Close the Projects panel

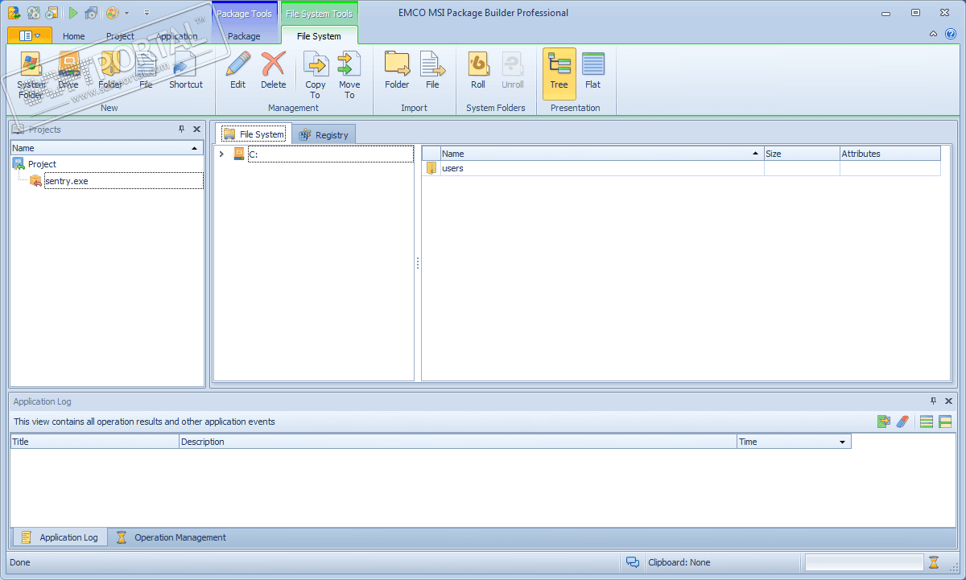(x=196, y=130)
